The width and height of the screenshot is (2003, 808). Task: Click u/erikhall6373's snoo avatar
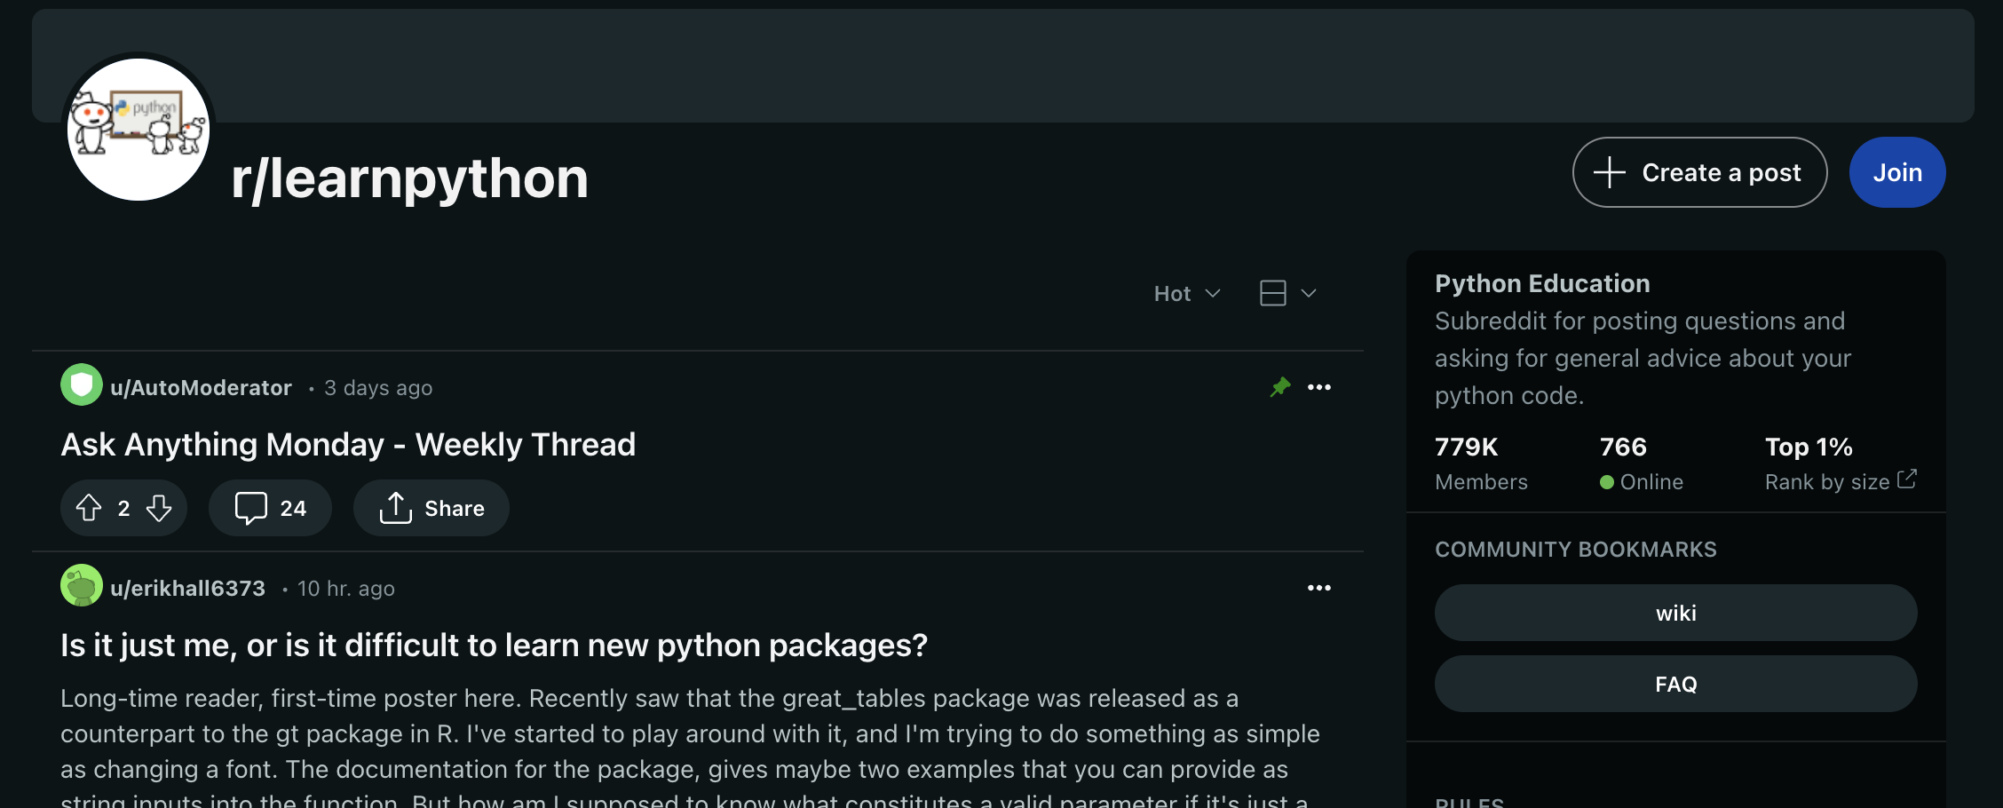point(81,587)
